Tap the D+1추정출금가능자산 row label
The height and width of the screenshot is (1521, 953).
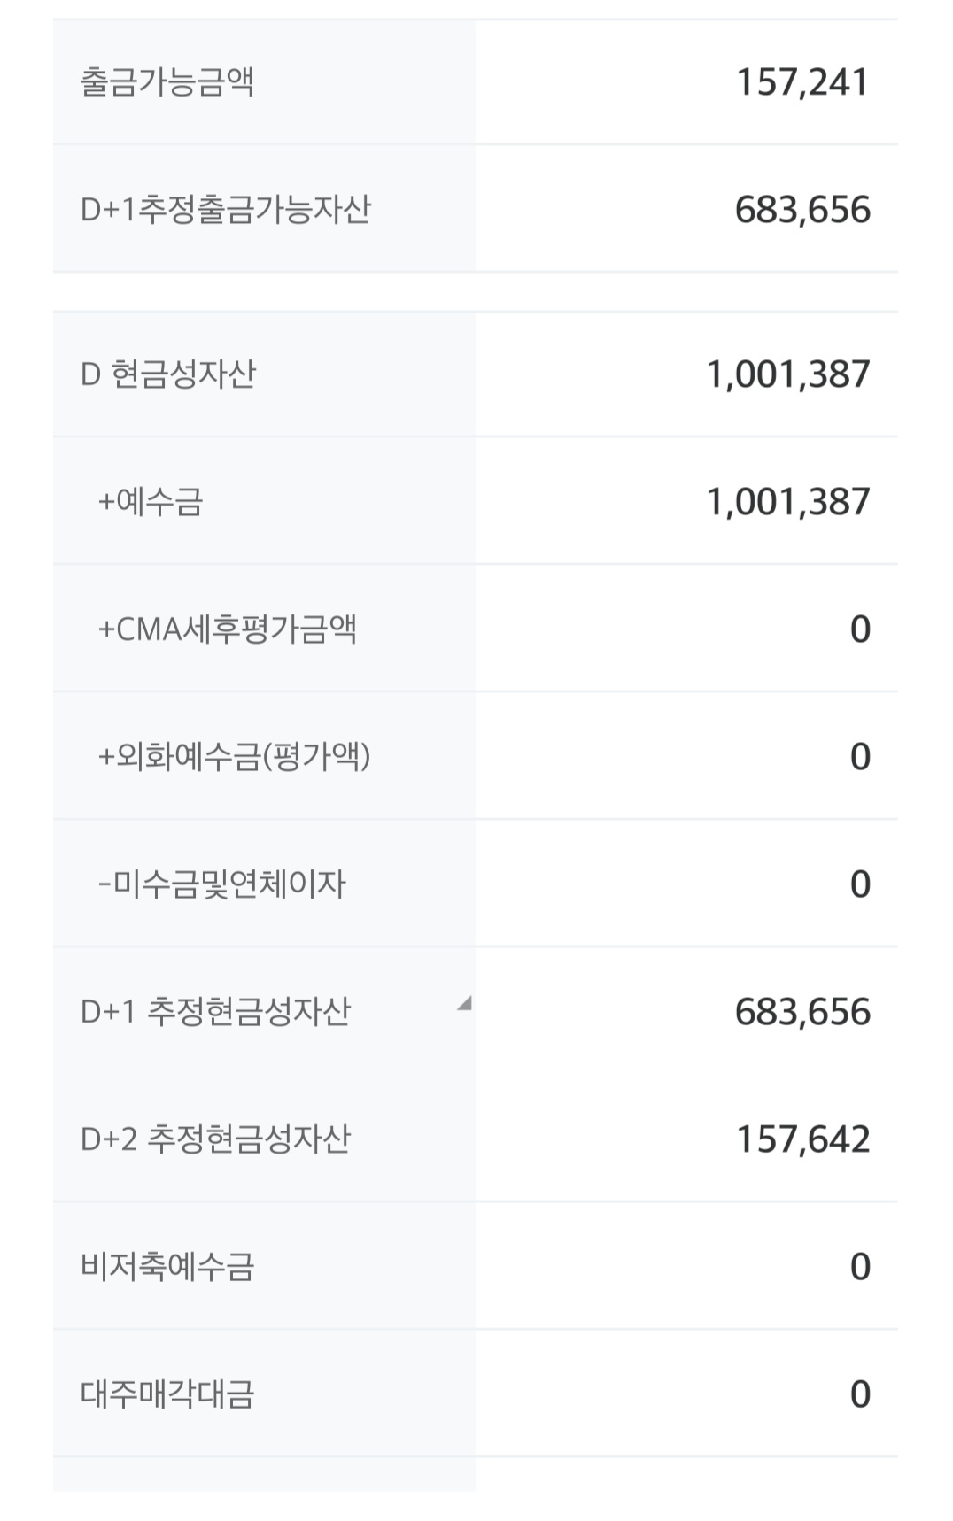[225, 210]
